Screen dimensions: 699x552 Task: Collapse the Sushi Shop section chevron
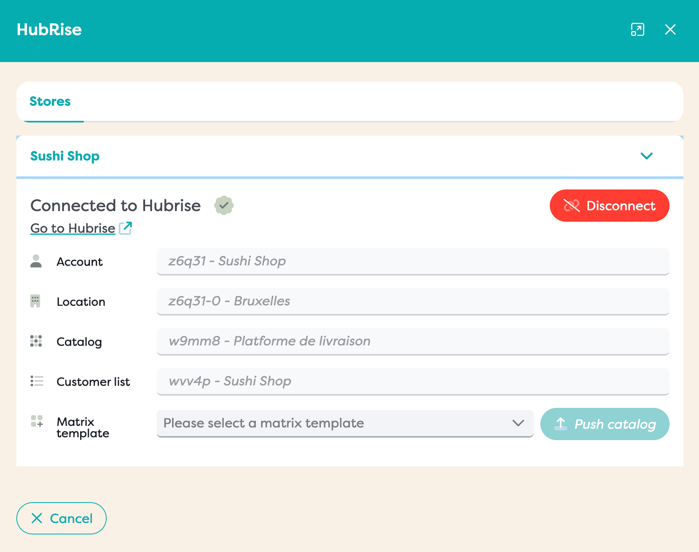coord(646,156)
